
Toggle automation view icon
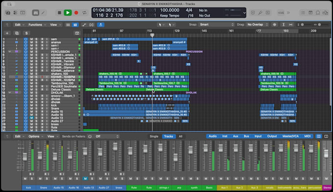point(84,25)
